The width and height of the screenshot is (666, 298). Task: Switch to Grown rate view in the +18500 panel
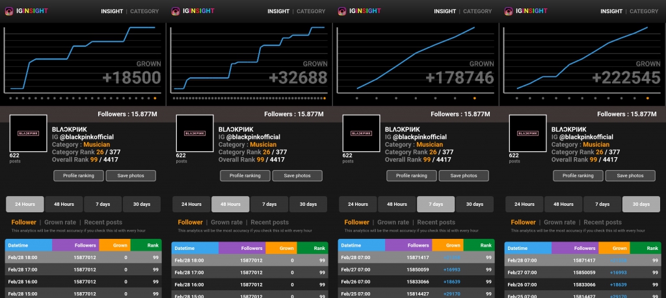[x=60, y=222]
